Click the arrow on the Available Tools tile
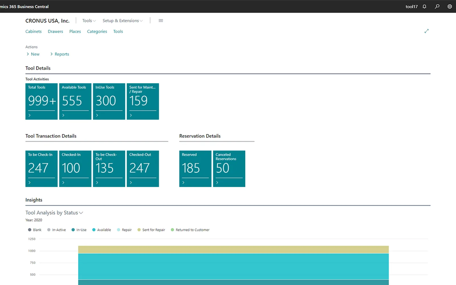Image resolution: width=456 pixels, height=285 pixels. click(x=63, y=115)
